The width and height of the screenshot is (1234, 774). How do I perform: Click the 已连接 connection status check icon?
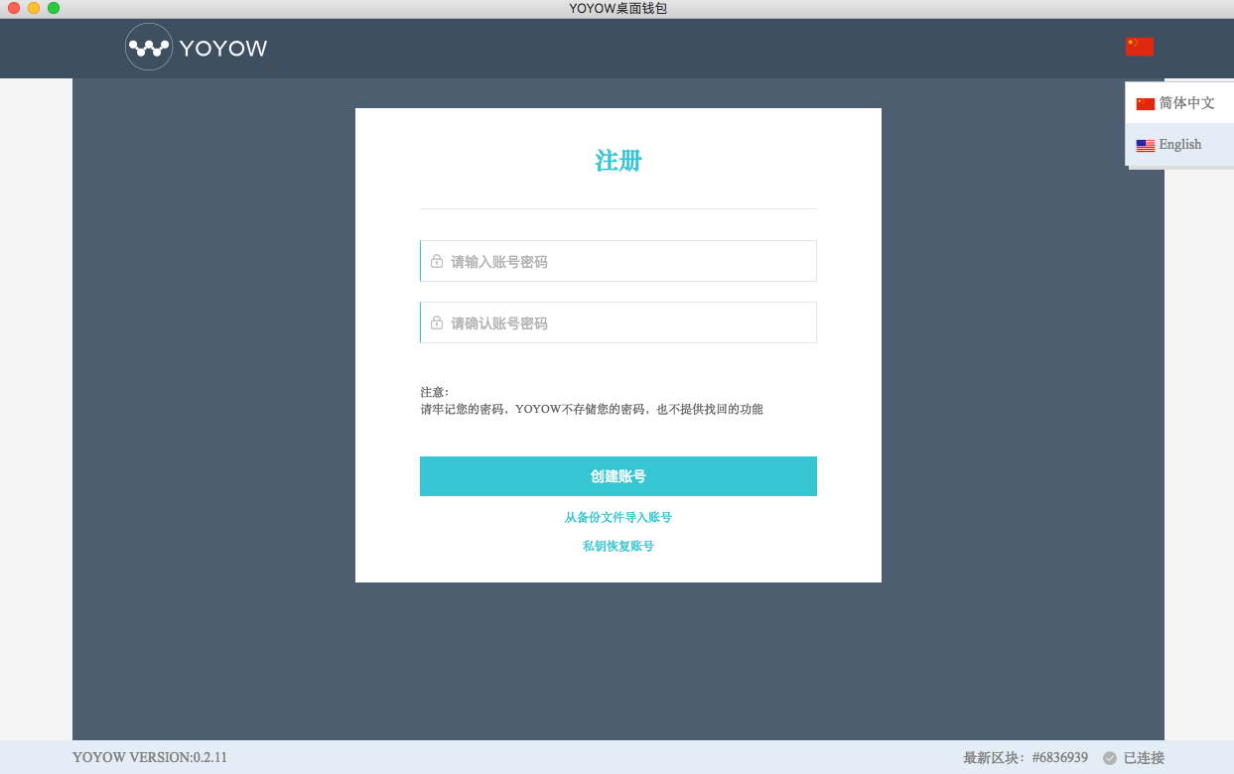pos(1110,758)
